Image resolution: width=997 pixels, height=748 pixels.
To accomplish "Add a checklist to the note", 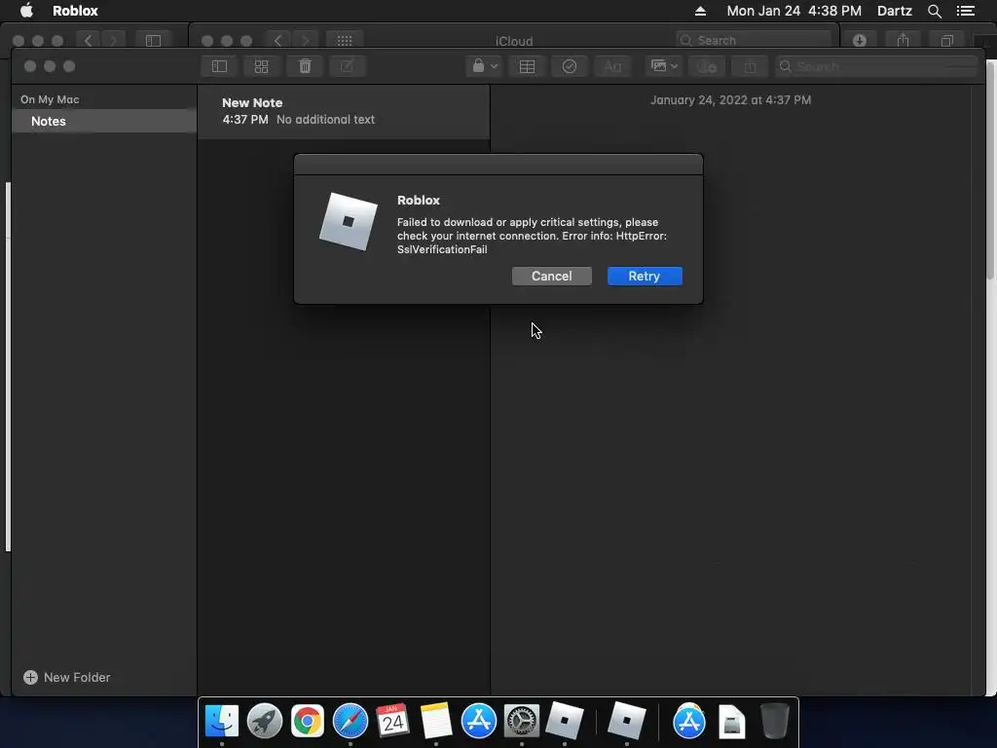I will (569, 66).
